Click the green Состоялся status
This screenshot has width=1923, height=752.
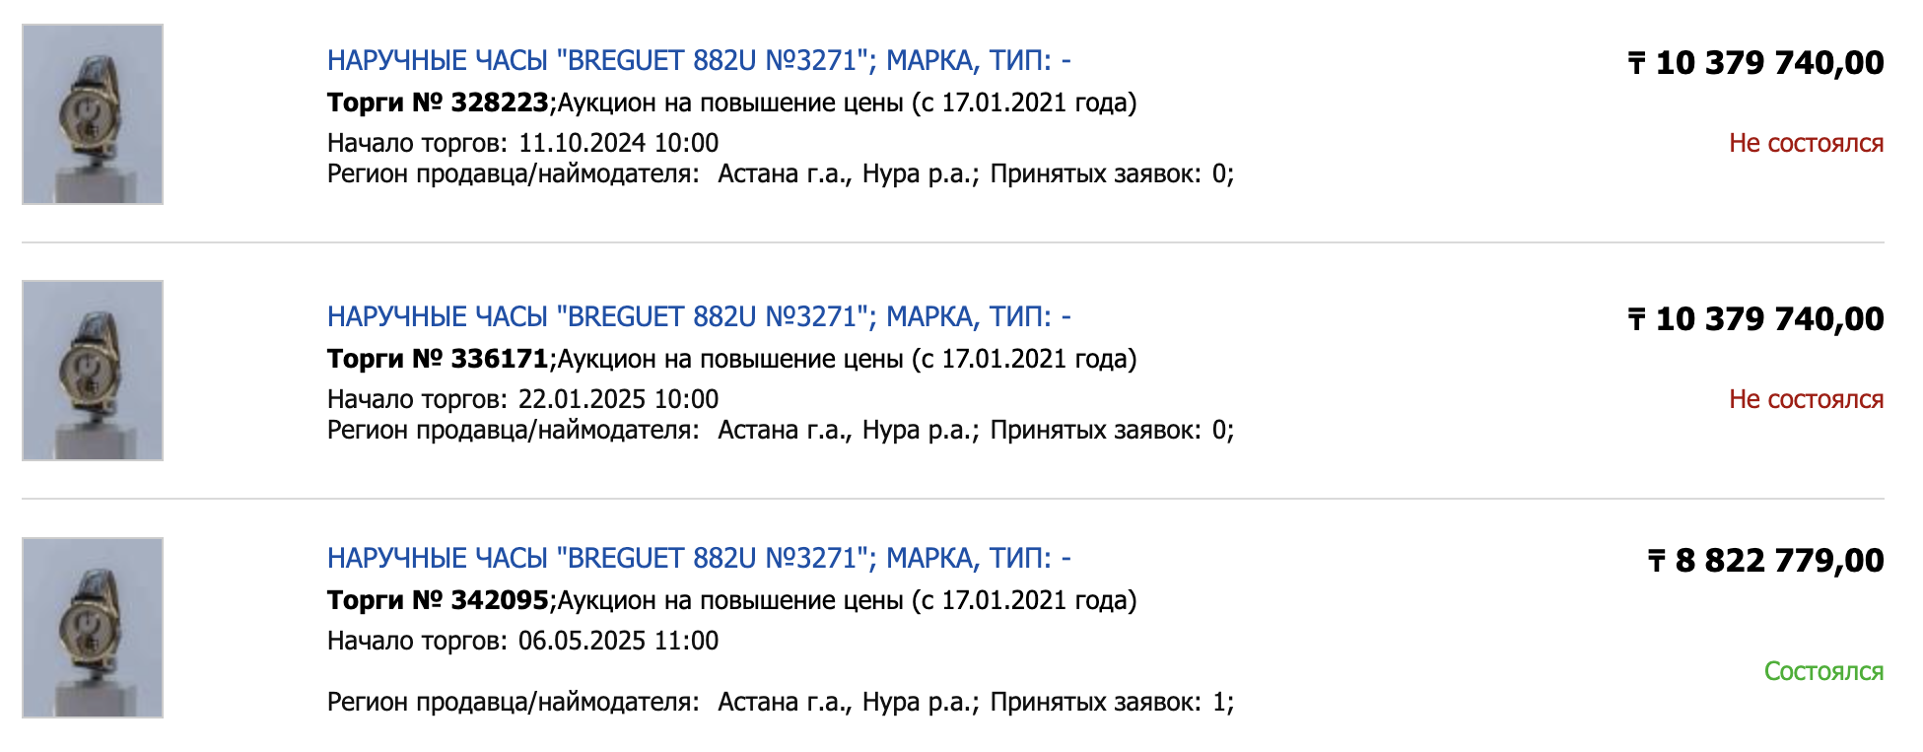click(x=1823, y=672)
